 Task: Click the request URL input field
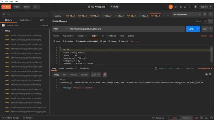[x=126, y=29]
